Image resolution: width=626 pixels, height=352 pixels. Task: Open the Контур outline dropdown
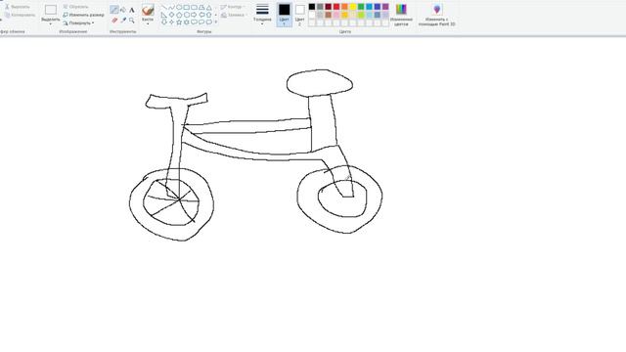point(233,7)
